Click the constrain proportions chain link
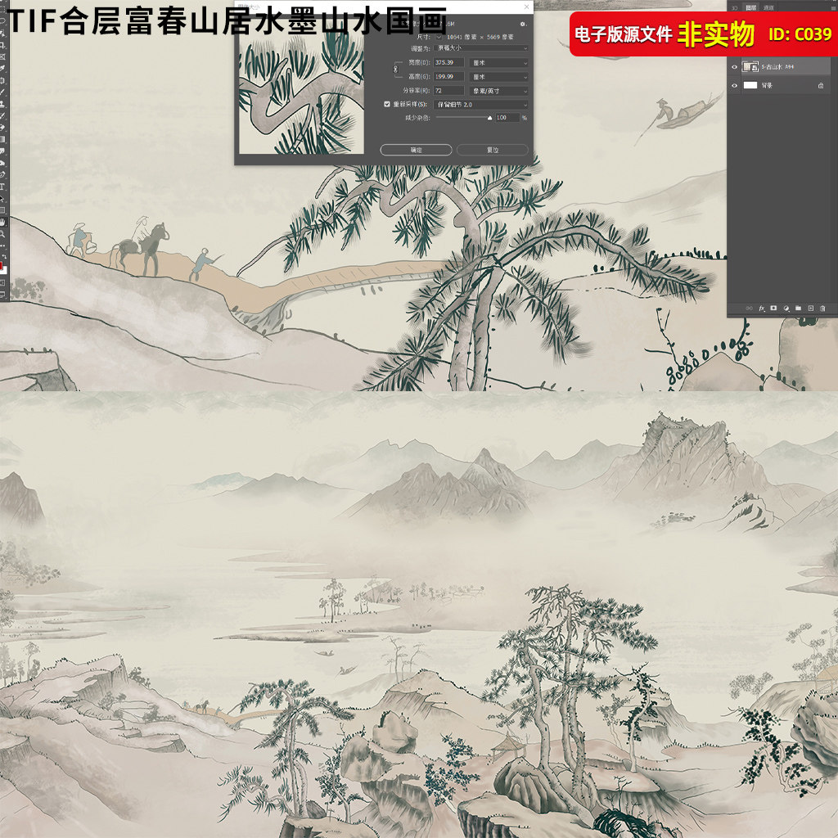Screen dimensions: 838x838 [x=396, y=69]
